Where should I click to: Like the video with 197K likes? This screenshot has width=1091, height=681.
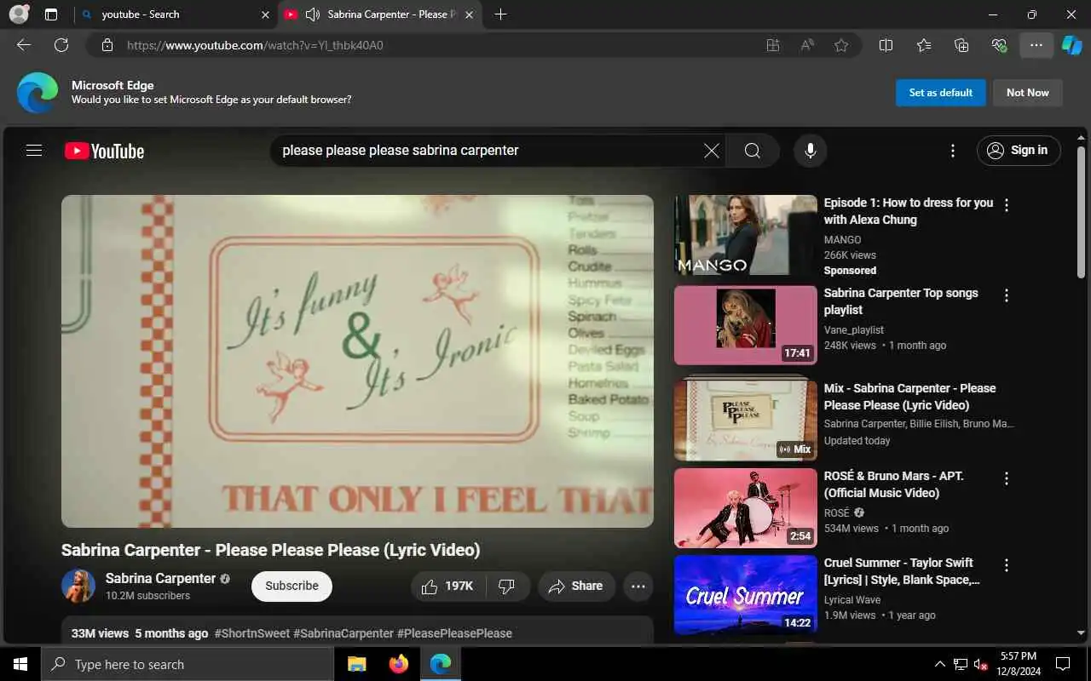tap(448, 586)
